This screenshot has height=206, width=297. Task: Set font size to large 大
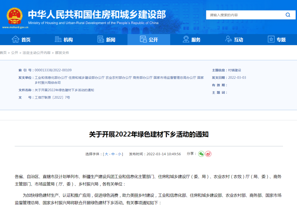click(106, 154)
